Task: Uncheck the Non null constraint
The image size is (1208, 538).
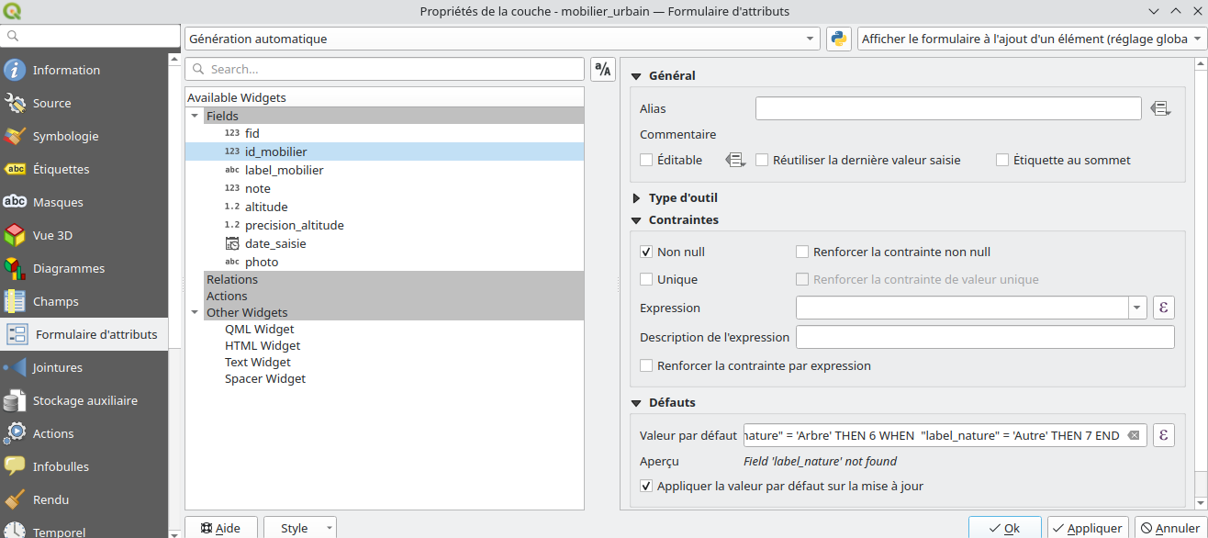Action: [647, 252]
